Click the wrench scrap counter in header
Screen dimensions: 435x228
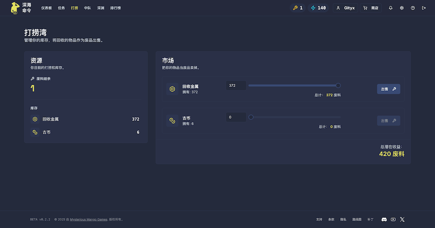pos(298,8)
